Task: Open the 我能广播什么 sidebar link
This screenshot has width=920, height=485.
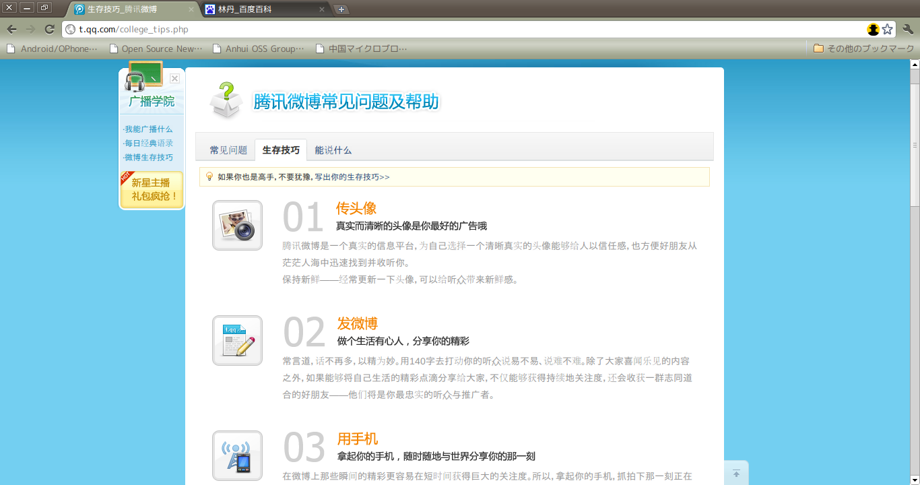Action: pyautogui.click(x=148, y=129)
